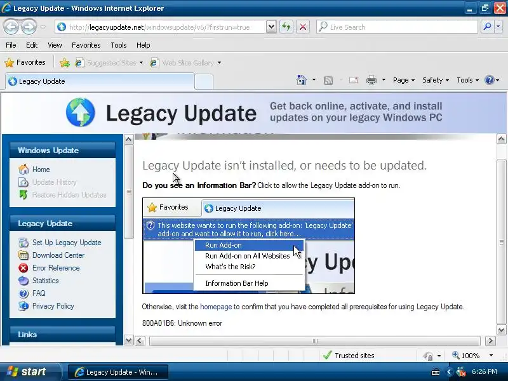Open the address bar history dropdown
The width and height of the screenshot is (508, 381).
(x=271, y=27)
